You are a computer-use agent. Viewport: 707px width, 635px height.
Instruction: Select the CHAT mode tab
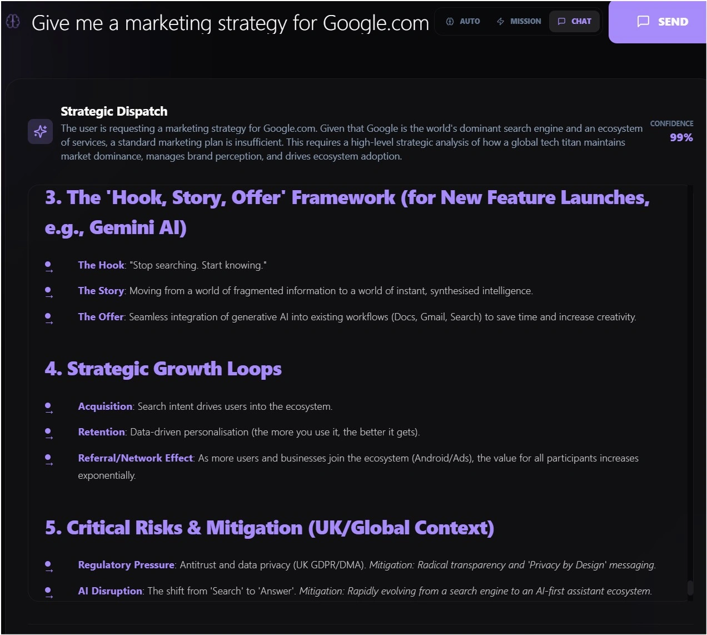574,21
